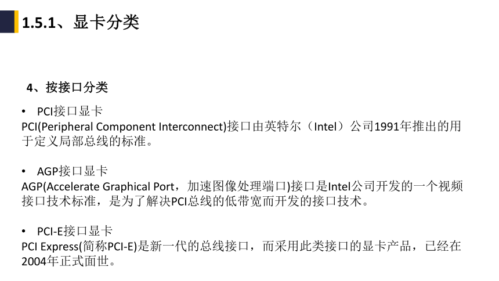The width and height of the screenshot is (499, 281).
Task: Click the text 加速图像处理端口
Action: (x=237, y=186)
